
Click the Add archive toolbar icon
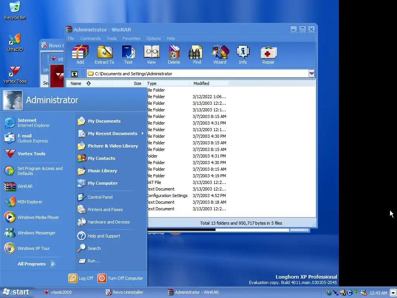tap(80, 54)
